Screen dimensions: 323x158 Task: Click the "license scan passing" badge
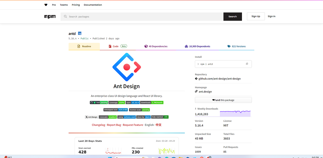tap(139, 110)
